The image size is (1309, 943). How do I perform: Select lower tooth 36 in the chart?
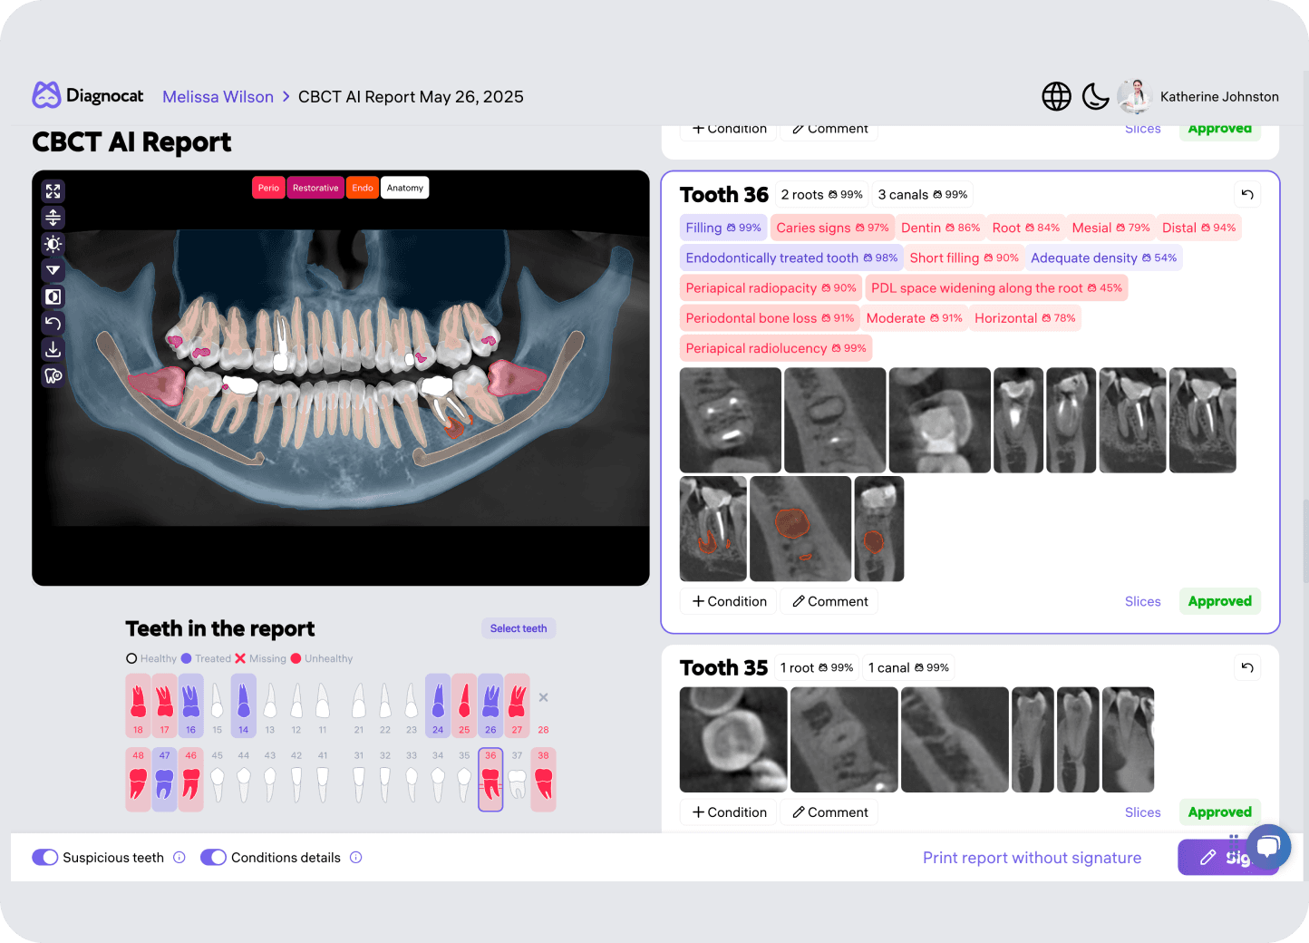coord(490,779)
